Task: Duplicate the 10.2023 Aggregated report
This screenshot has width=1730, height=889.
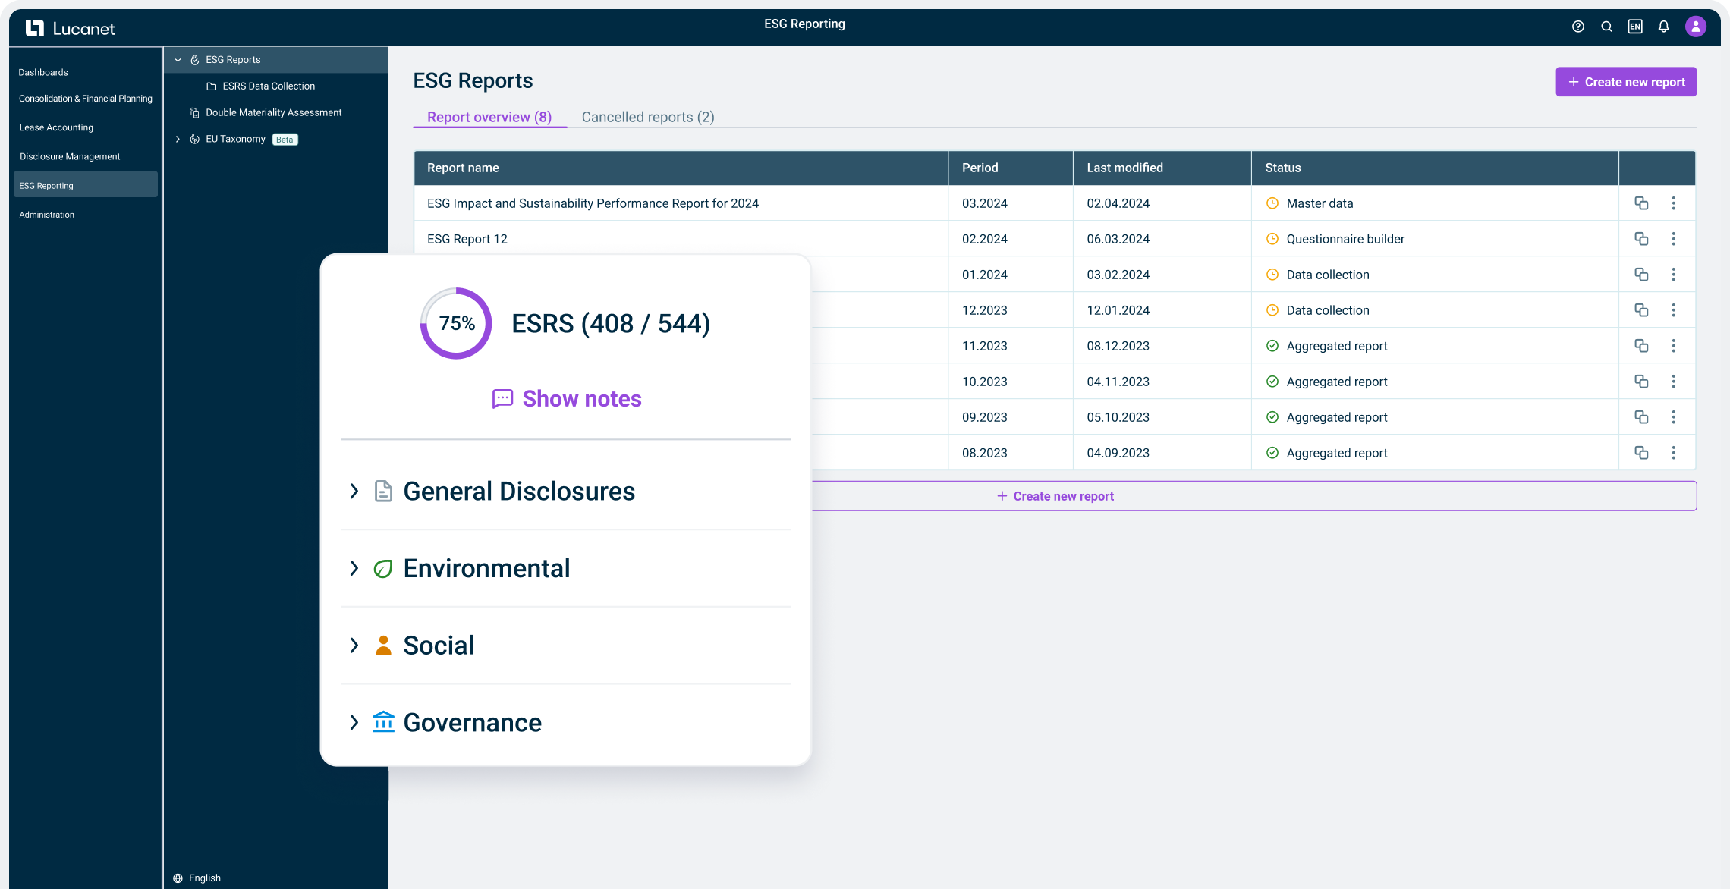Action: tap(1641, 382)
